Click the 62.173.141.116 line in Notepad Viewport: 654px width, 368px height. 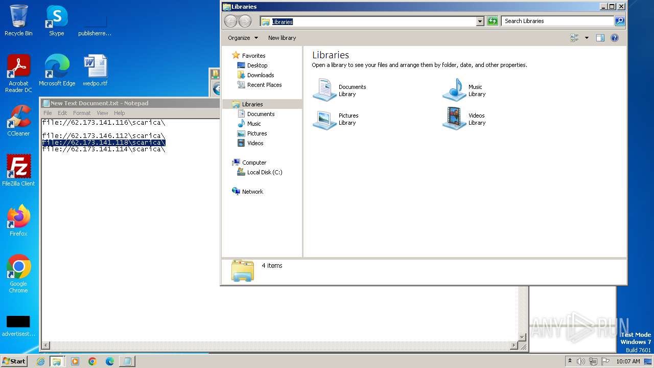(x=104, y=123)
